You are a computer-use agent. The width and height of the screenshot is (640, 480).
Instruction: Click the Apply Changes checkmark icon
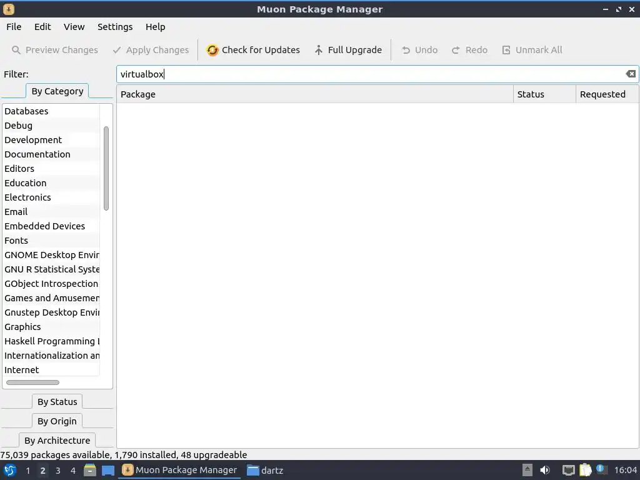pos(117,50)
